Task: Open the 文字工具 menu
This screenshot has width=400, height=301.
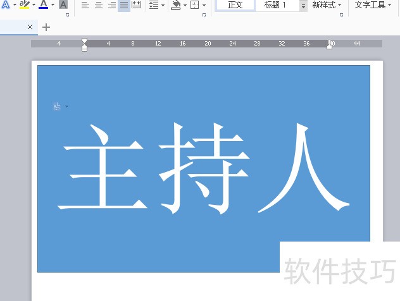Action: (x=373, y=5)
